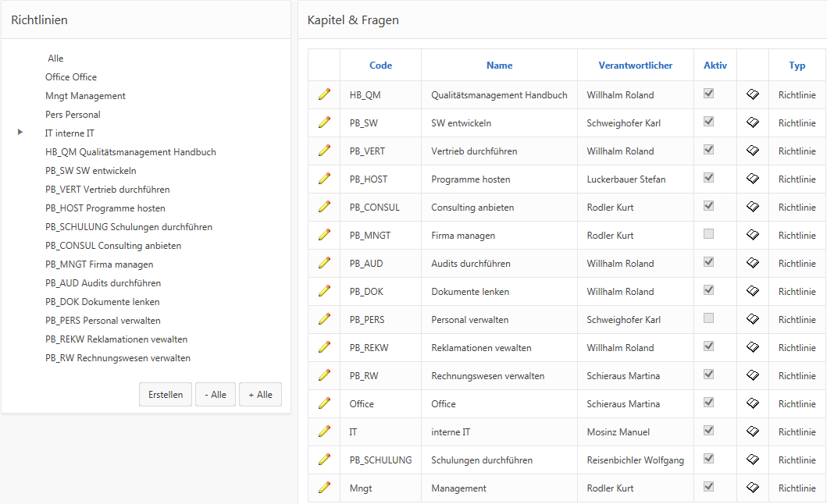Expand all nodes with '+ Alle' button
The image size is (827, 504).
[260, 395]
